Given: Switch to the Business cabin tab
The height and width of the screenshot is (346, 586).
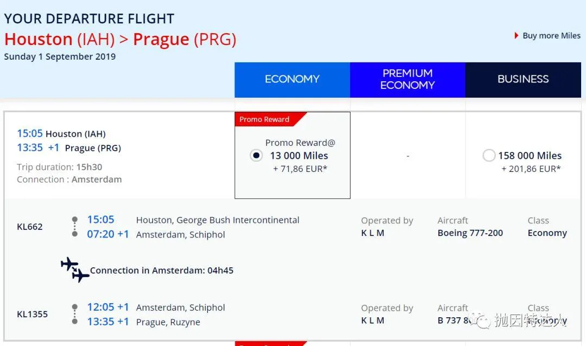Looking at the screenshot, I should tap(523, 80).
